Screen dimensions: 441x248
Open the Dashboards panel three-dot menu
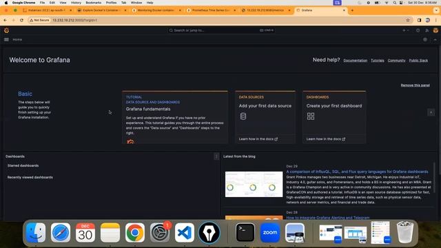216,156
